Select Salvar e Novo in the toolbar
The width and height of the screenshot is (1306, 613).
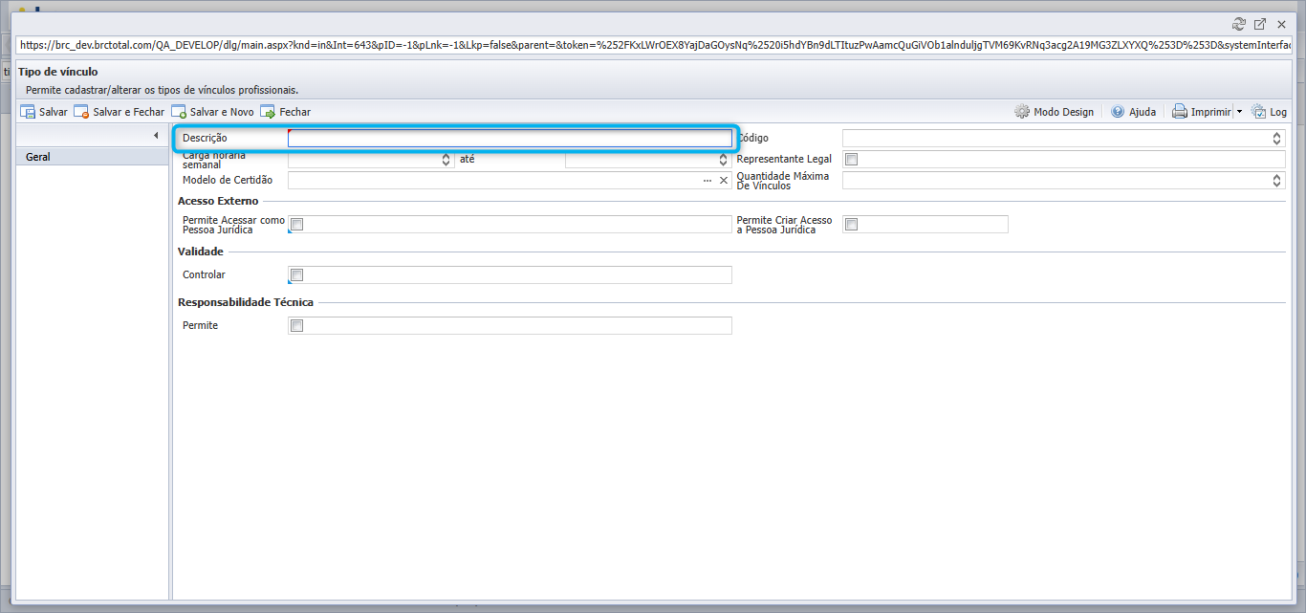tap(213, 112)
